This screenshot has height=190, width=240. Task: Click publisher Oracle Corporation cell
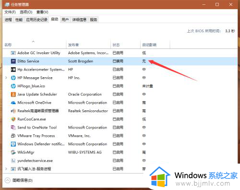pyautogui.click(x=85, y=95)
